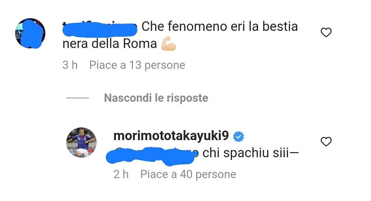The image size is (371, 201).
Task: View likes via 'Piace a 13 persone'
Action: 137,65
